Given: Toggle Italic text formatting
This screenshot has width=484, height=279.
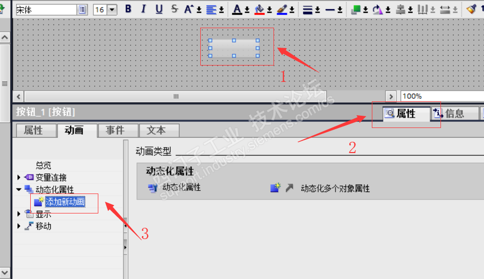Looking at the screenshot, I should [x=143, y=9].
